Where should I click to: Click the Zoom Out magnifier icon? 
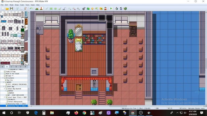pos(74,9)
